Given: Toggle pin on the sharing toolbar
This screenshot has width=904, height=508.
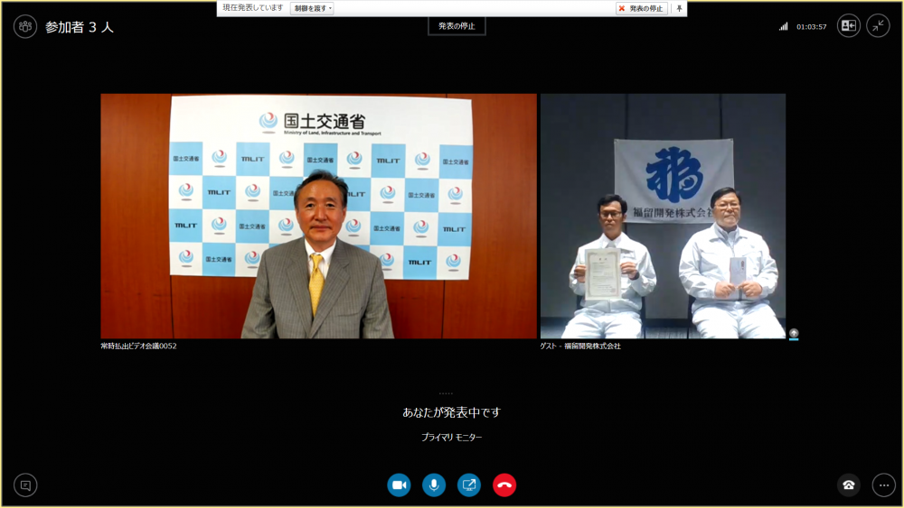Looking at the screenshot, I should point(679,8).
